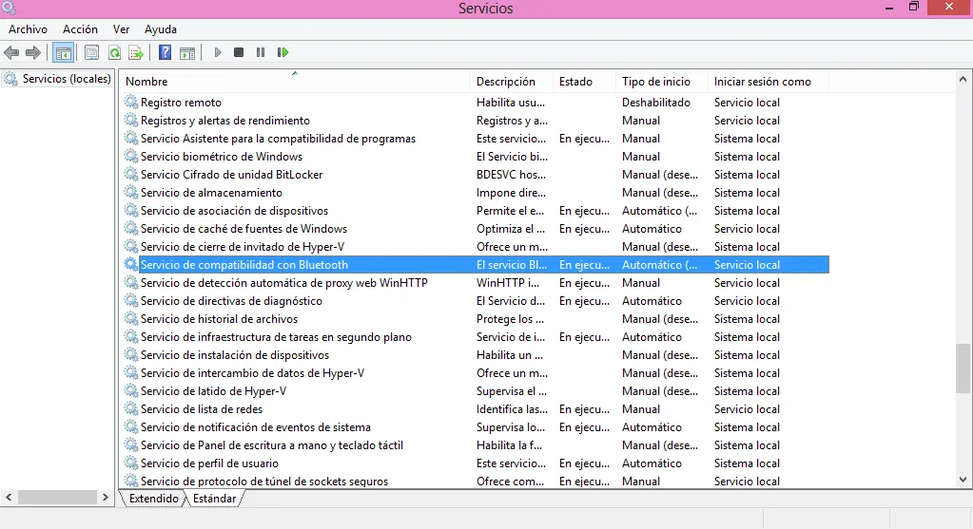Viewport: 973px width, 529px height.
Task: Select Servicio de cierre de invitado de Hyper-V
Action: tap(243, 247)
